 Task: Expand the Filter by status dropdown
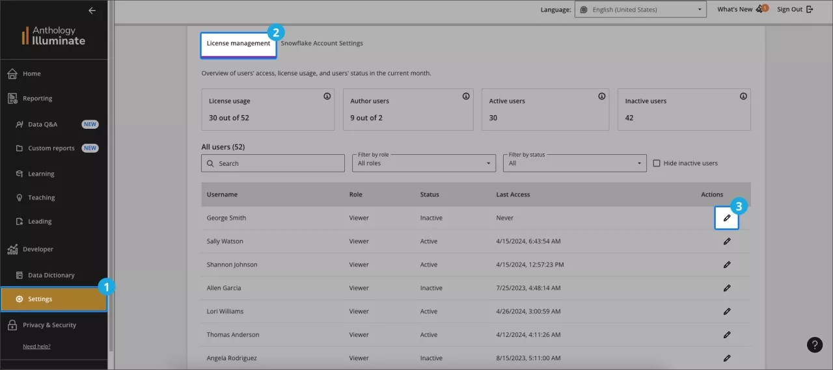(x=575, y=163)
